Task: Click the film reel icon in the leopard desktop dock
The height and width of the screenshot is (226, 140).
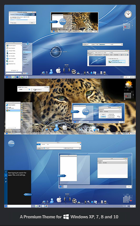Action: coord(78,129)
